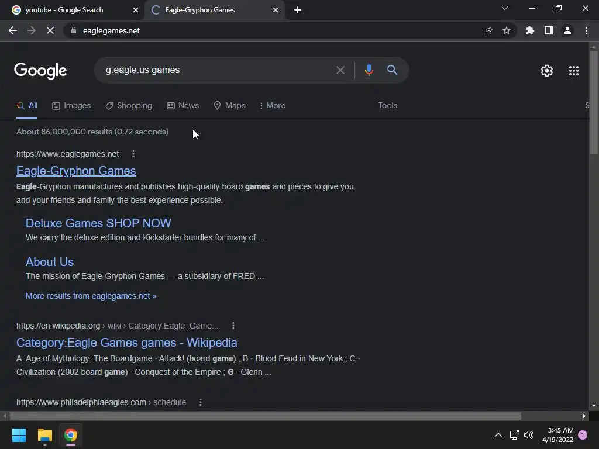The image size is (599, 449).
Task: Open a new tab with plus button
Action: point(298,10)
